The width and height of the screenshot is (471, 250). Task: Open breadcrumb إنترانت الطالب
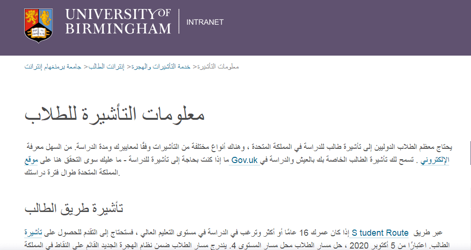106,67
